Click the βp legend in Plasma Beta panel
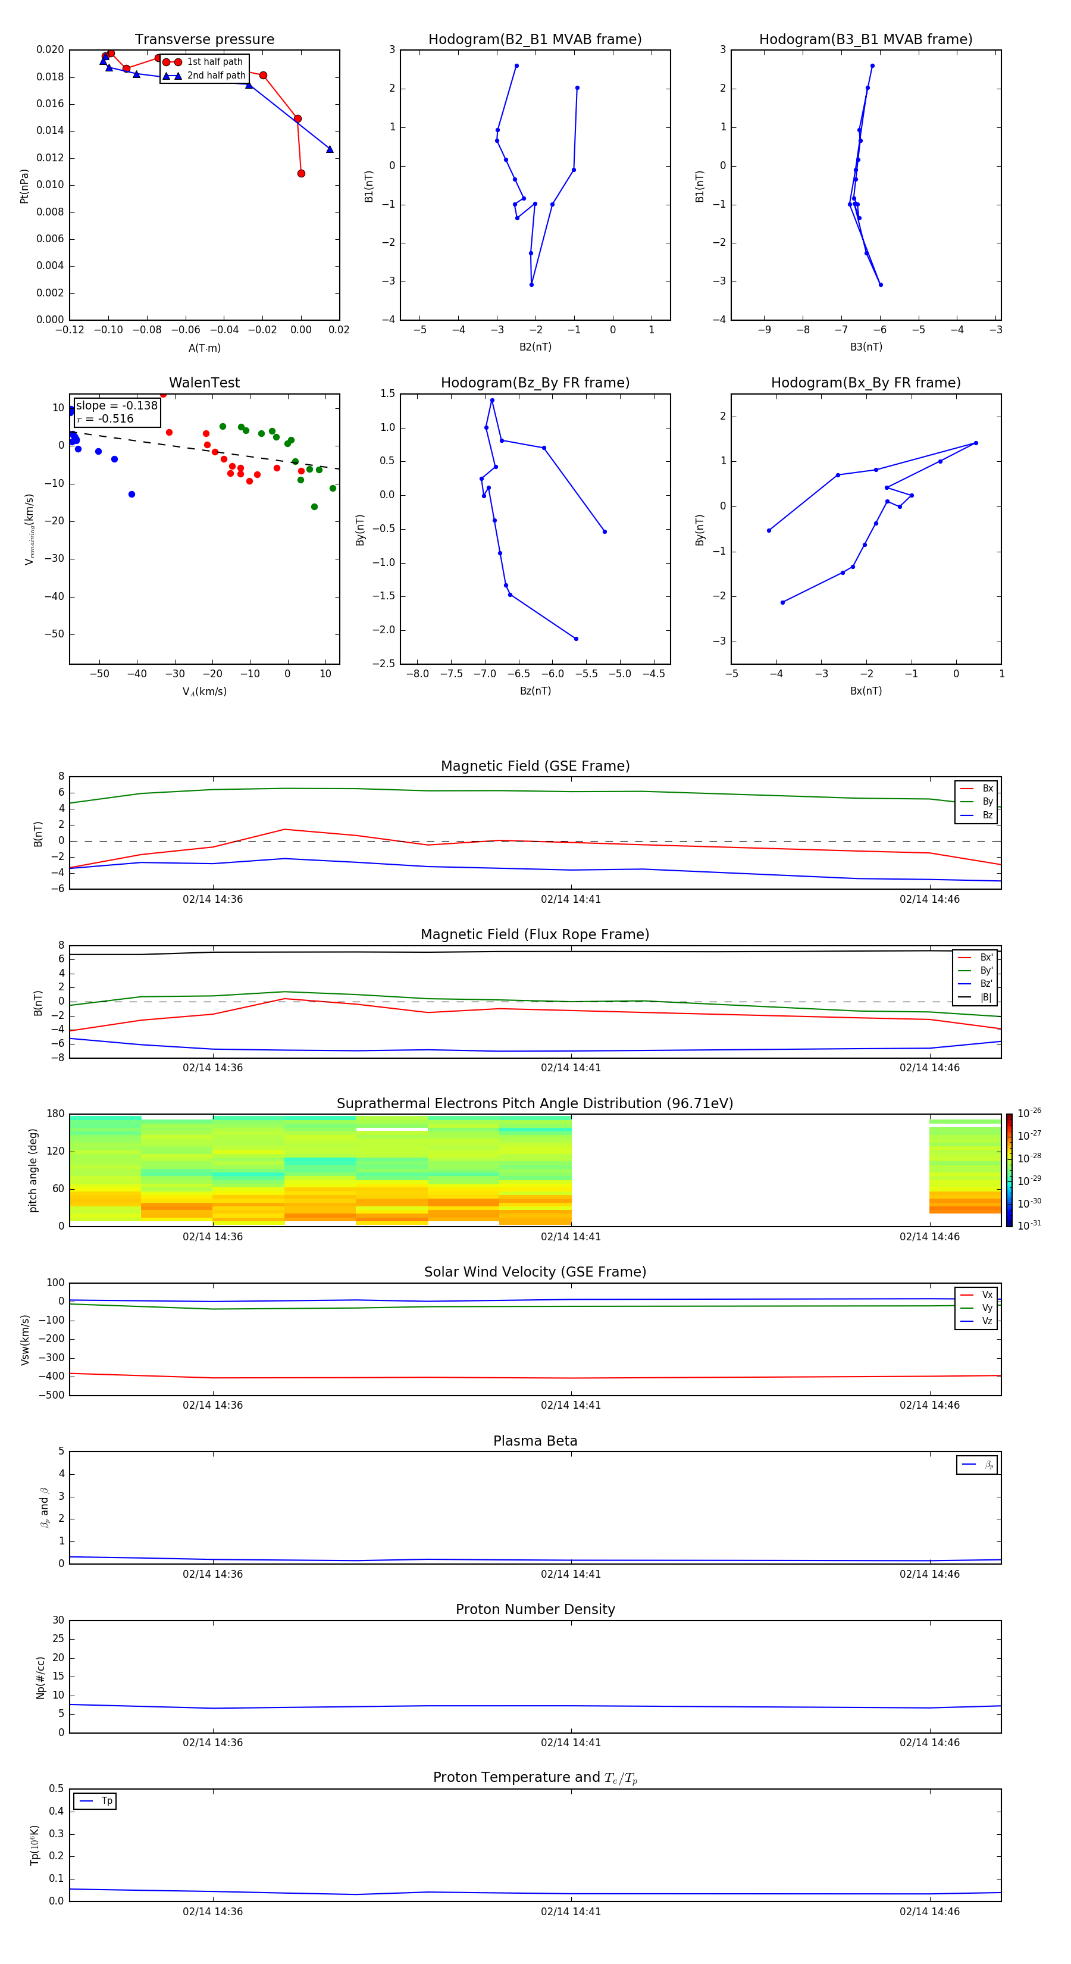The height and width of the screenshot is (1964, 1071). pyautogui.click(x=977, y=1465)
